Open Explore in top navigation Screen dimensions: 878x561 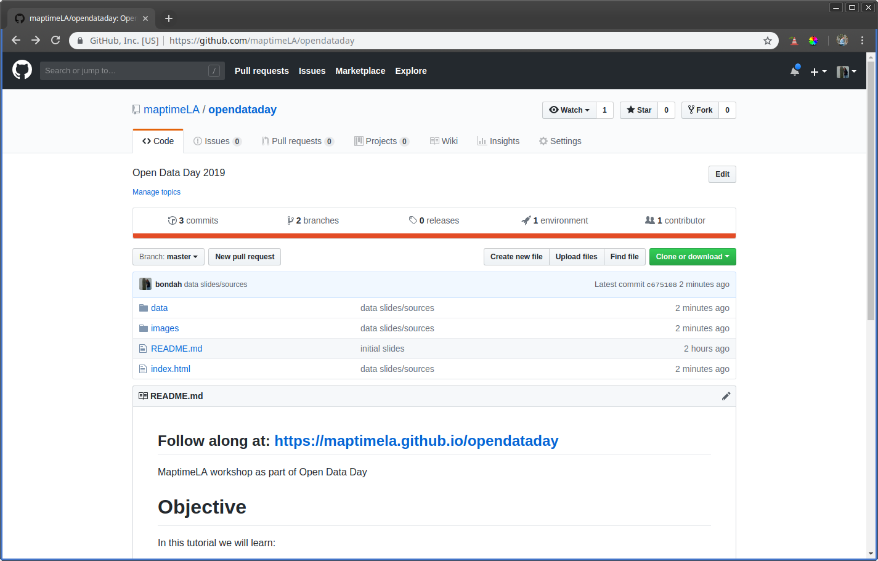[x=411, y=71]
